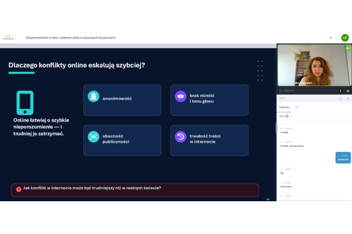Open the LK user avatar menu
Viewport: 352px width, 234px height.
(x=345, y=37)
